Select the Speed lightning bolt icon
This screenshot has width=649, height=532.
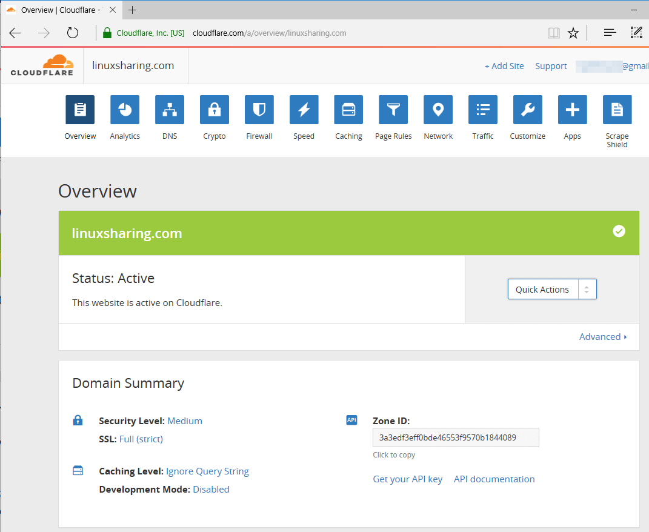click(304, 110)
